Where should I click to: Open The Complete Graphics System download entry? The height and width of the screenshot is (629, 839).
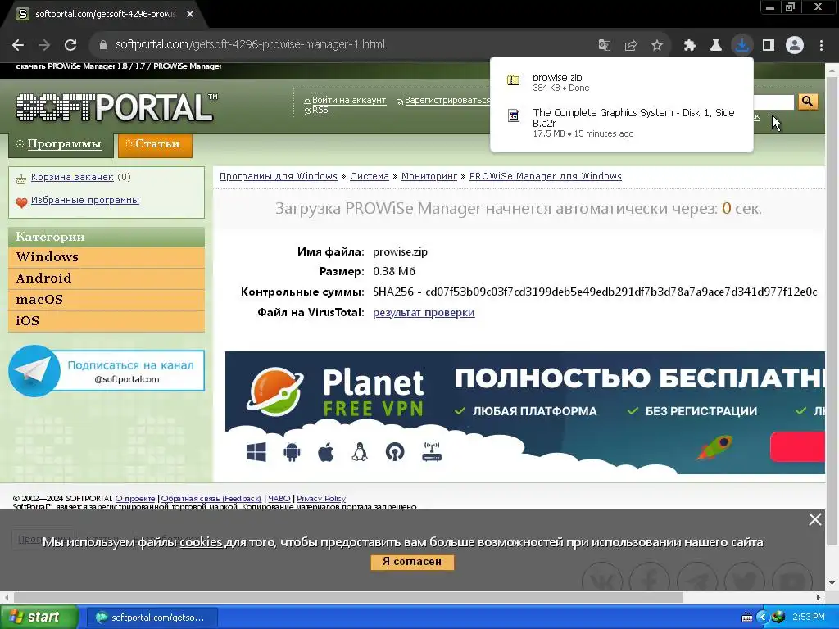[621, 123]
